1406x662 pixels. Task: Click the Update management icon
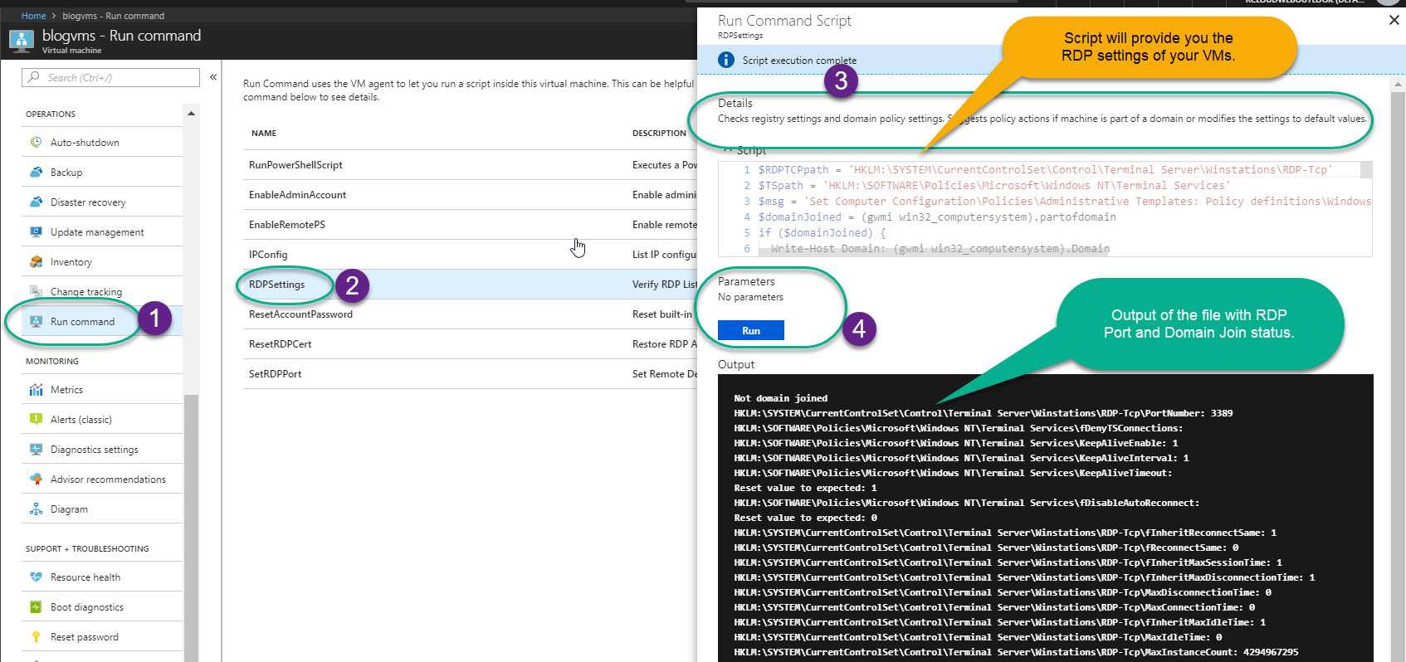click(x=36, y=232)
